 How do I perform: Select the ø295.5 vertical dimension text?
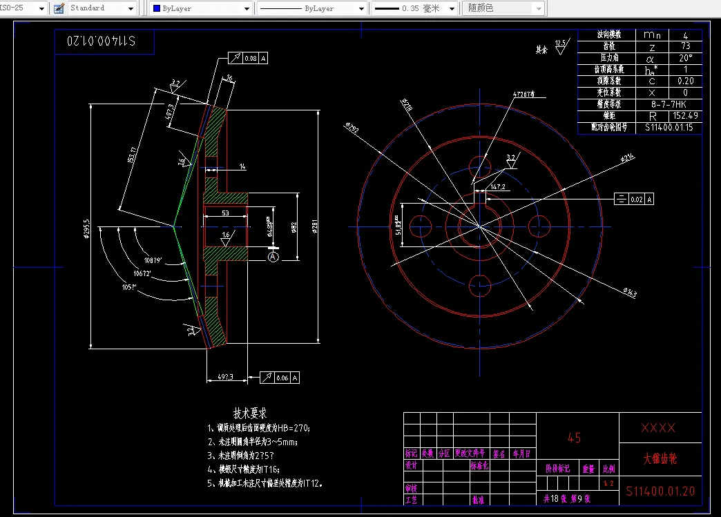(86, 228)
